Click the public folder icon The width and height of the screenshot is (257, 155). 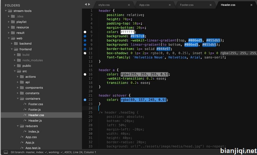(x=19, y=65)
